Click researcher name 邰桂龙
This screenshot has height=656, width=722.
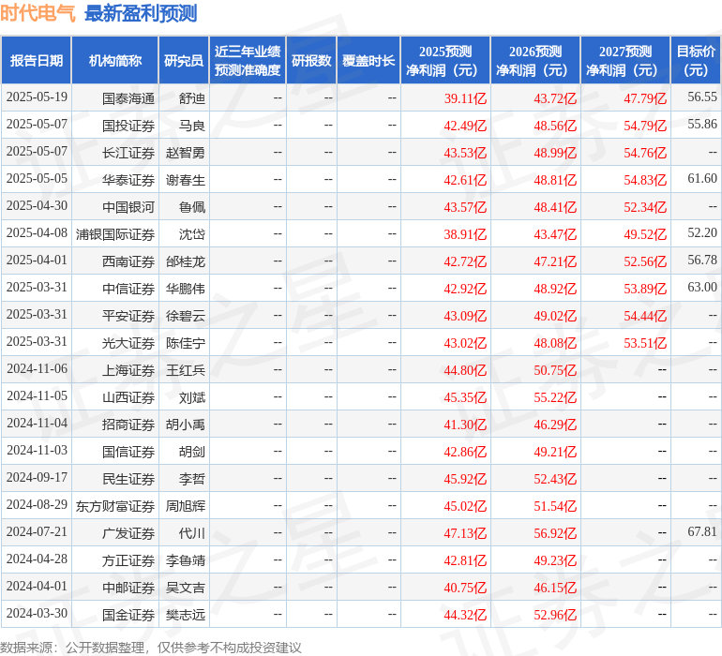coord(186,261)
